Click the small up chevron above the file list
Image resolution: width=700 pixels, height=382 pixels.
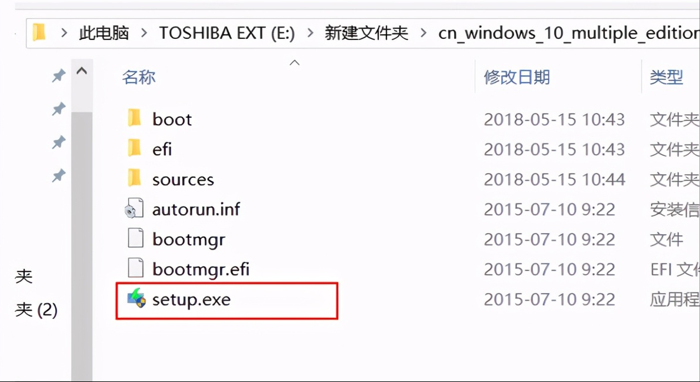pyautogui.click(x=294, y=62)
